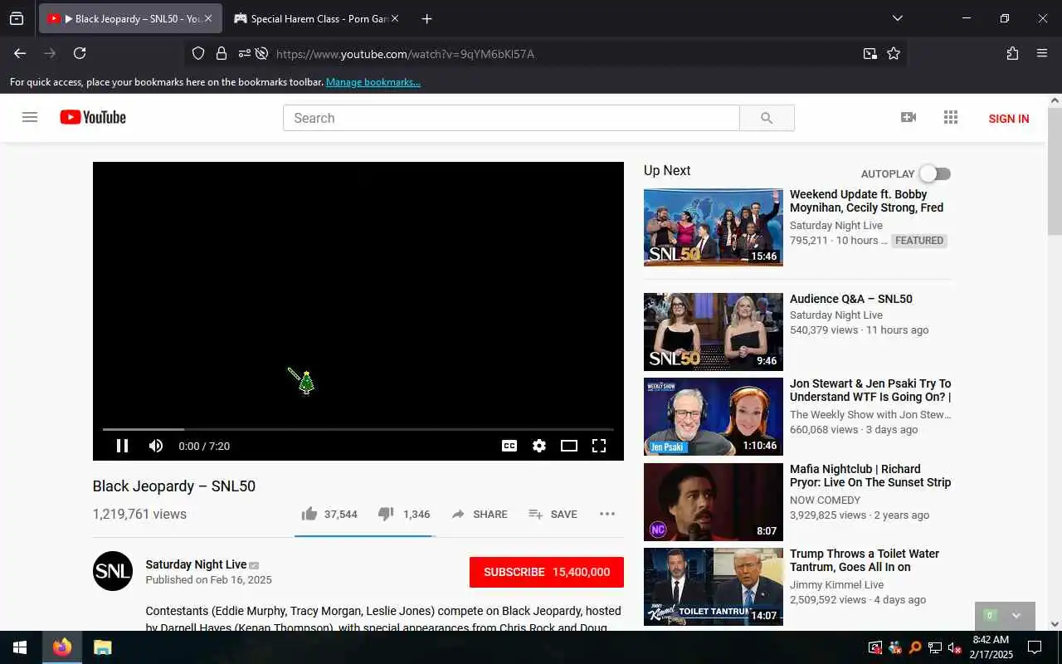The width and height of the screenshot is (1062, 664).
Task: Bookmark this page with the star
Action: point(894,54)
